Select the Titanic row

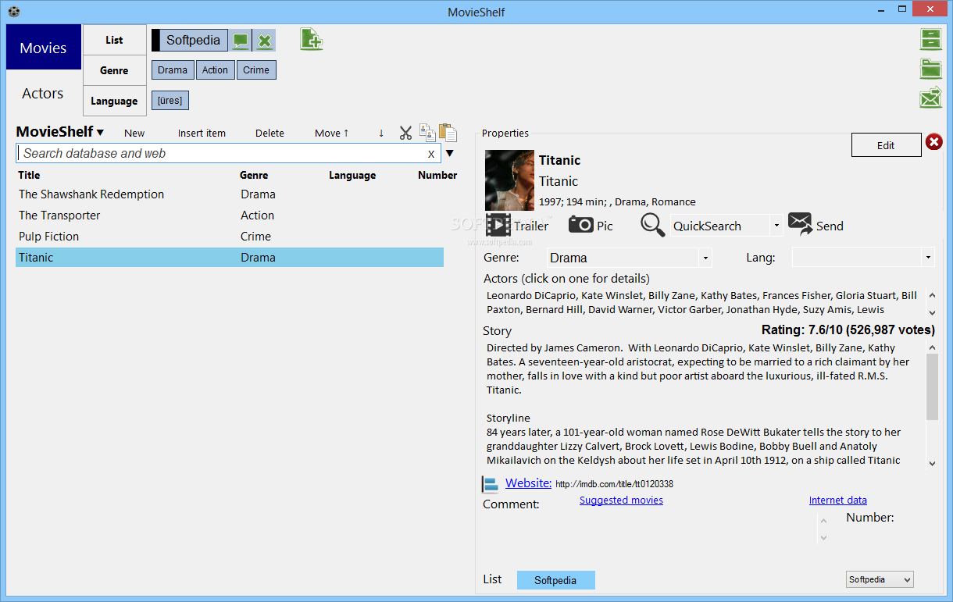[230, 258]
